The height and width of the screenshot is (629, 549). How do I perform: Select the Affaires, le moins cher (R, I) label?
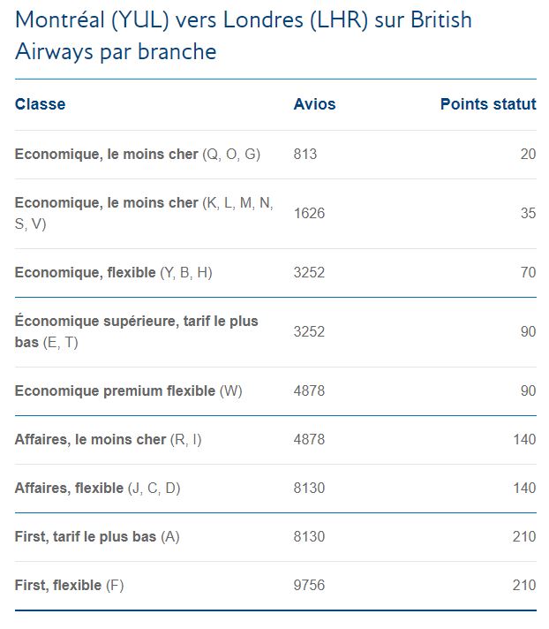click(108, 439)
